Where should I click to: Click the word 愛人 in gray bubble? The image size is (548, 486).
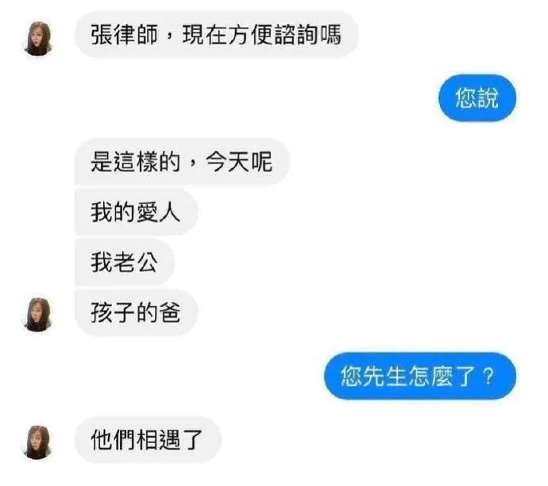click(x=159, y=212)
